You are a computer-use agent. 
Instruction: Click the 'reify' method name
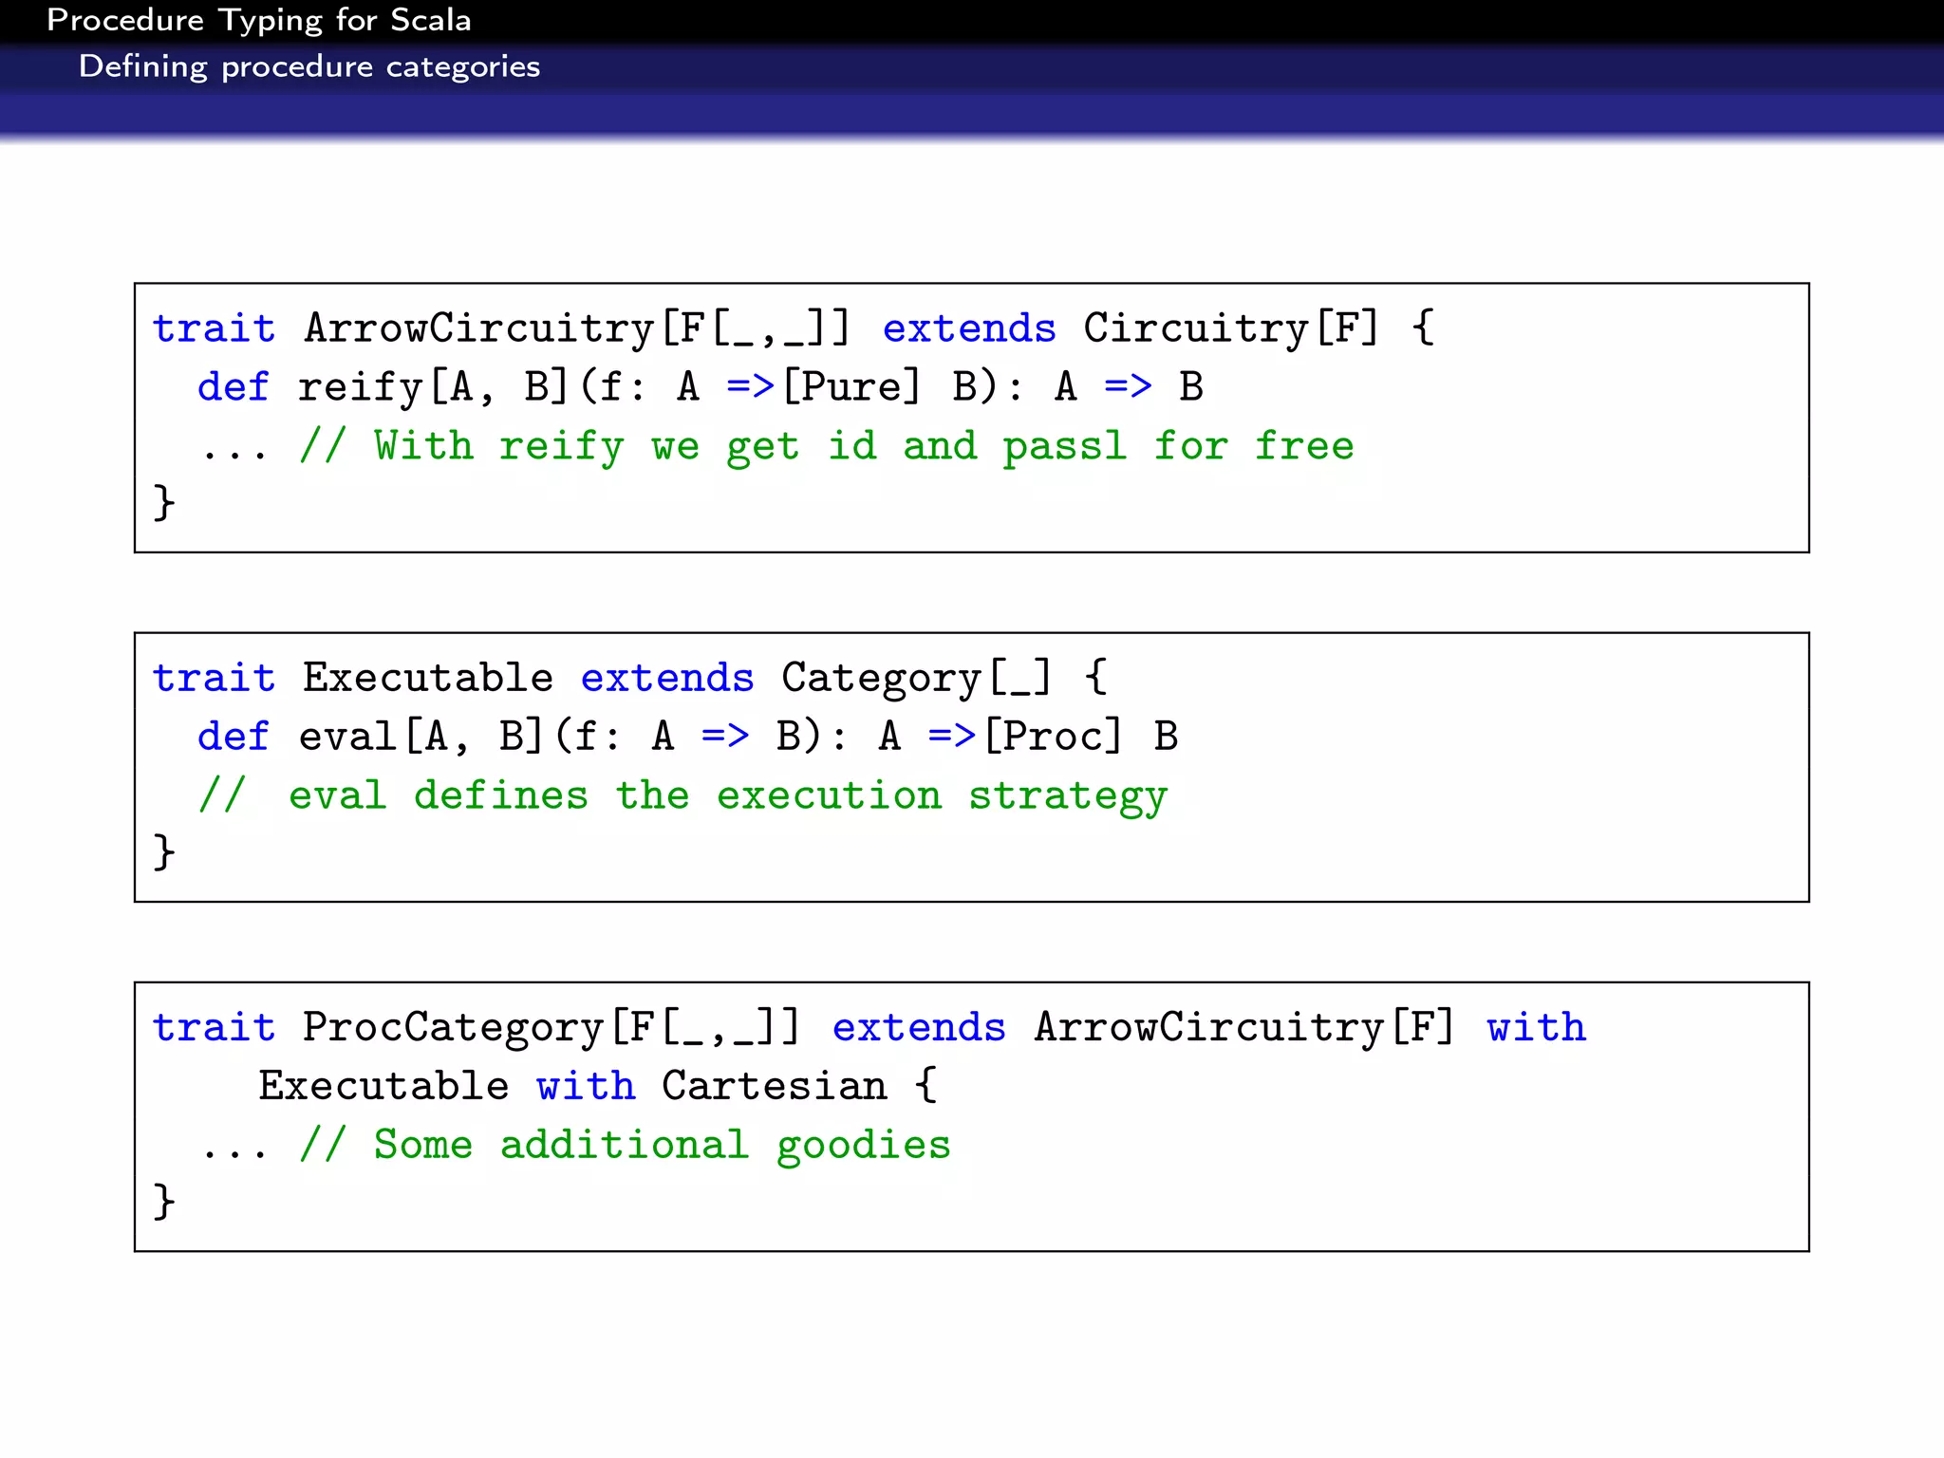(x=360, y=387)
